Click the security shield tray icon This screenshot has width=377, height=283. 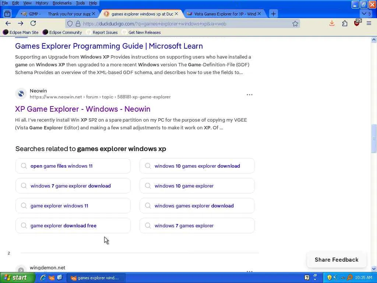[330, 278]
